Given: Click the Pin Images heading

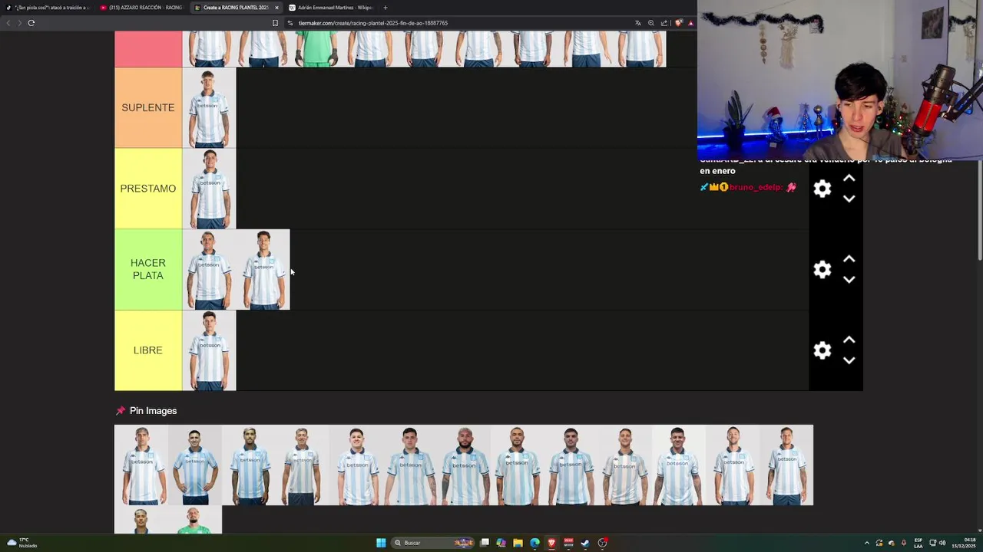Looking at the screenshot, I should 153,411.
